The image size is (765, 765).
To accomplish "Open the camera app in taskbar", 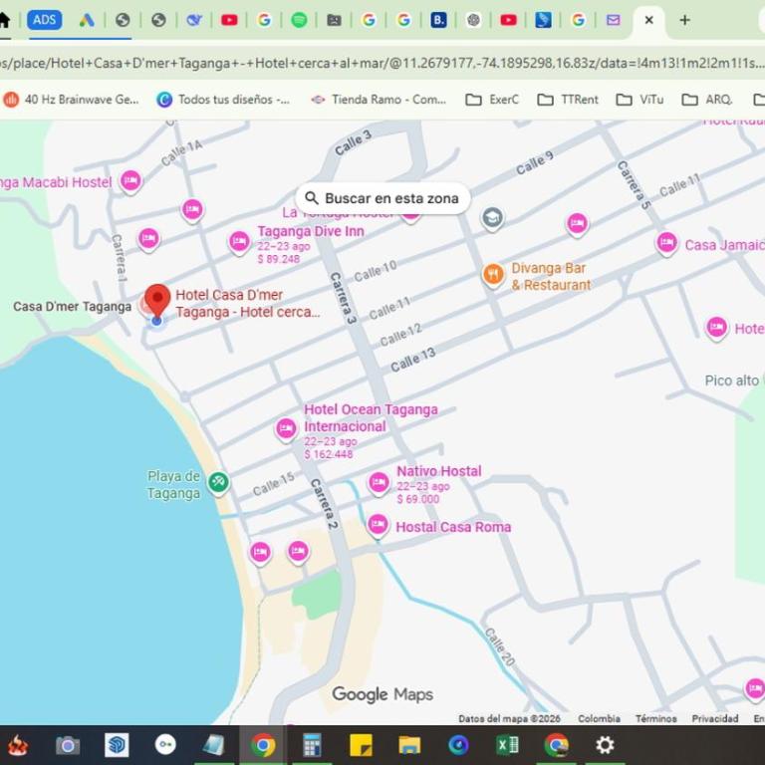I will [68, 745].
